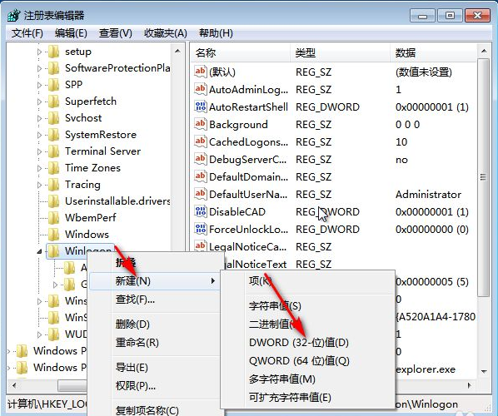Select the Tracing folder icon
This screenshot has width=498, height=416.
coord(53,185)
